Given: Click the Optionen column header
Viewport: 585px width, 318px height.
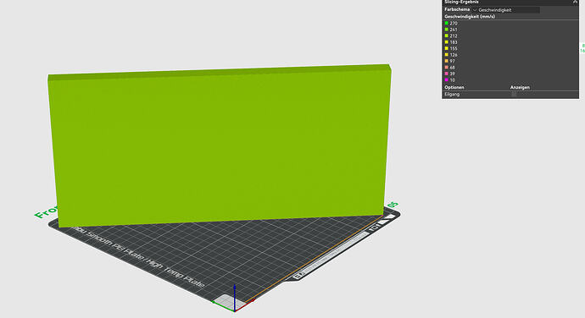Looking at the screenshot, I should [454, 87].
